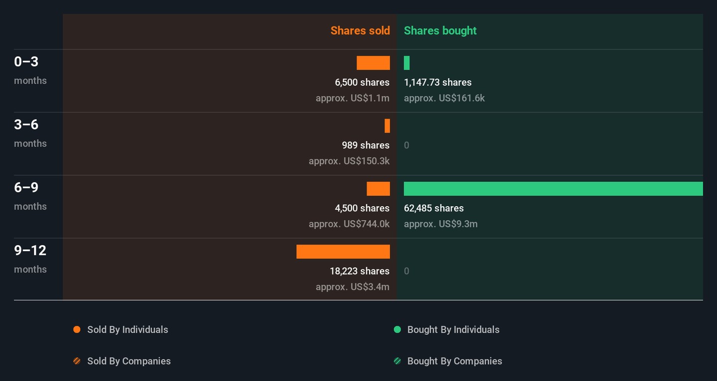Click the 0–3 months orange sold bar
This screenshot has height=381, width=717.
pos(373,63)
